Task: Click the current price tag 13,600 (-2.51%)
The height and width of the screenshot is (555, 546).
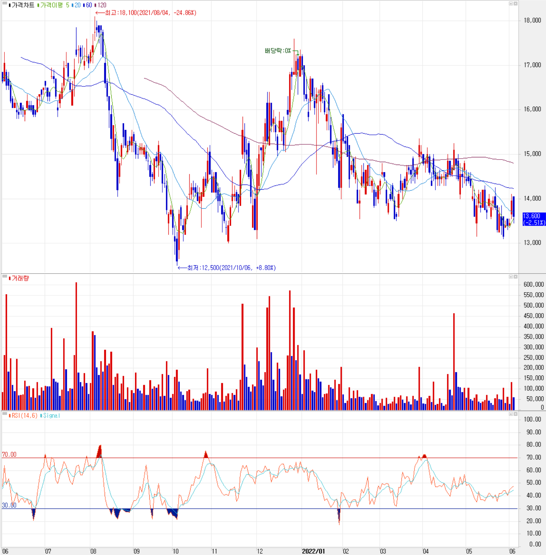Action: (534, 219)
